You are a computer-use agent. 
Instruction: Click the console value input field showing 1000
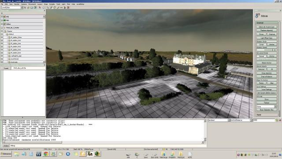click(x=264, y=120)
